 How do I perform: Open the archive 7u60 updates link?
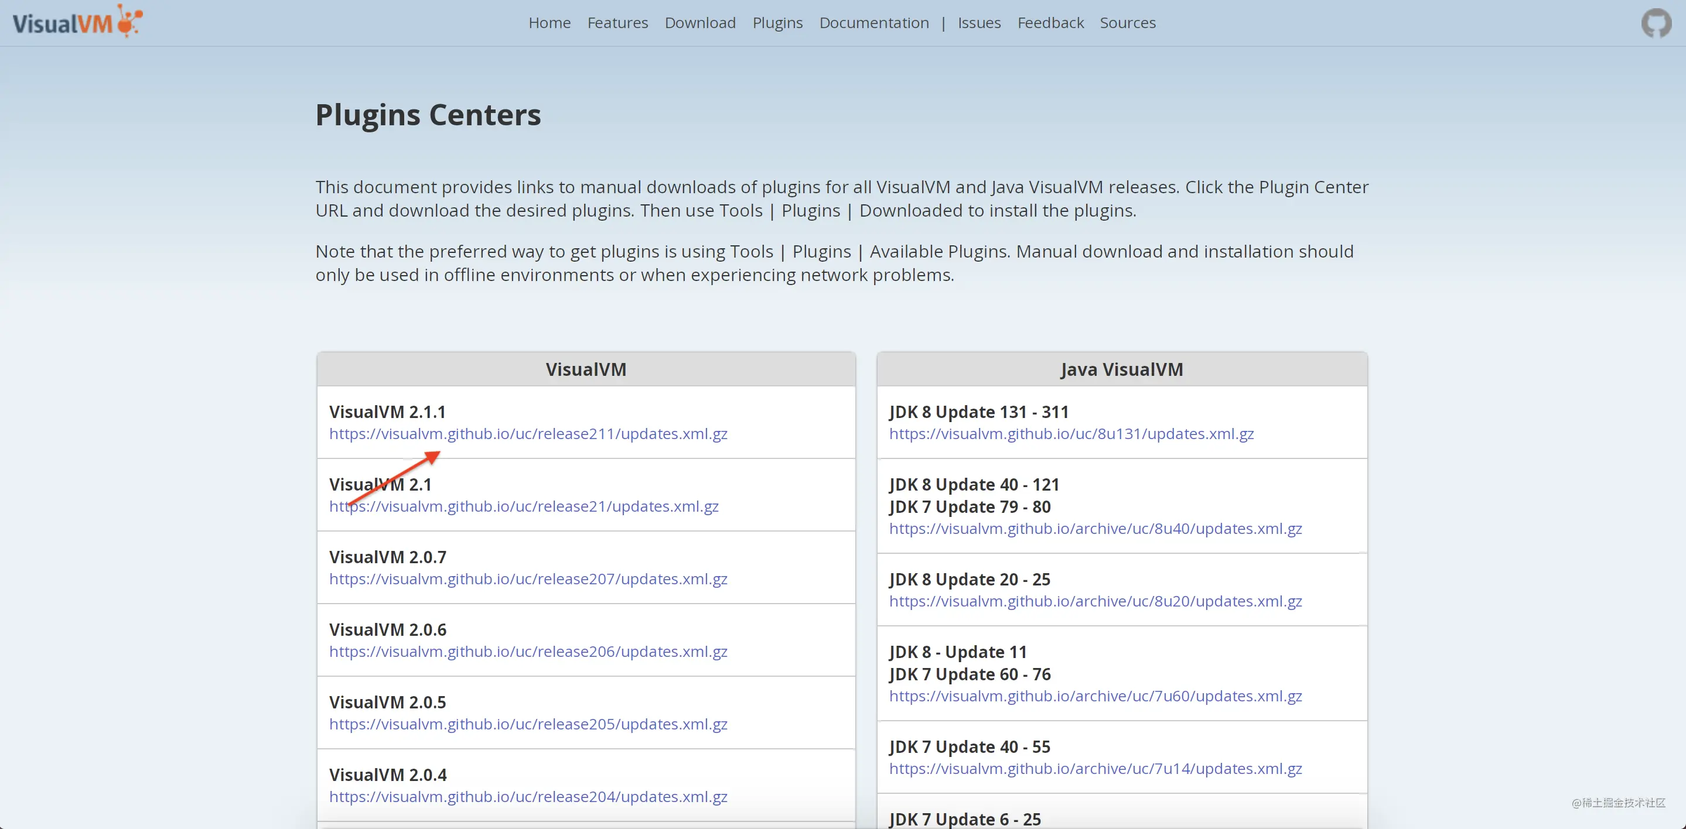pos(1095,696)
